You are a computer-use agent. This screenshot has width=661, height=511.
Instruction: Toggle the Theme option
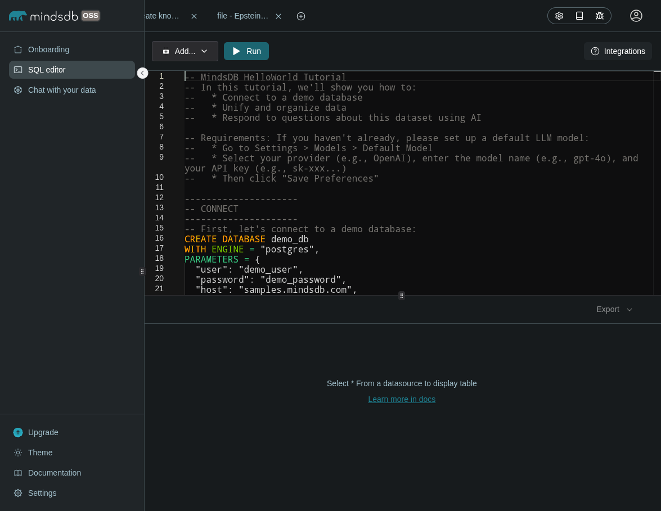click(x=71, y=453)
